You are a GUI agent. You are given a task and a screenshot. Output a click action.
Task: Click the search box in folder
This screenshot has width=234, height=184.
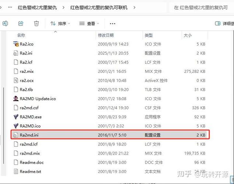[x=202, y=7]
